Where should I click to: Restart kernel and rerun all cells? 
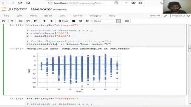tap(87, 21)
